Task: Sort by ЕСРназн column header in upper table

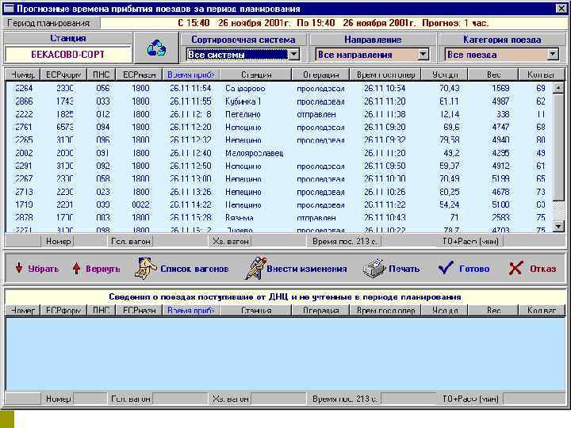Action: pyautogui.click(x=140, y=75)
